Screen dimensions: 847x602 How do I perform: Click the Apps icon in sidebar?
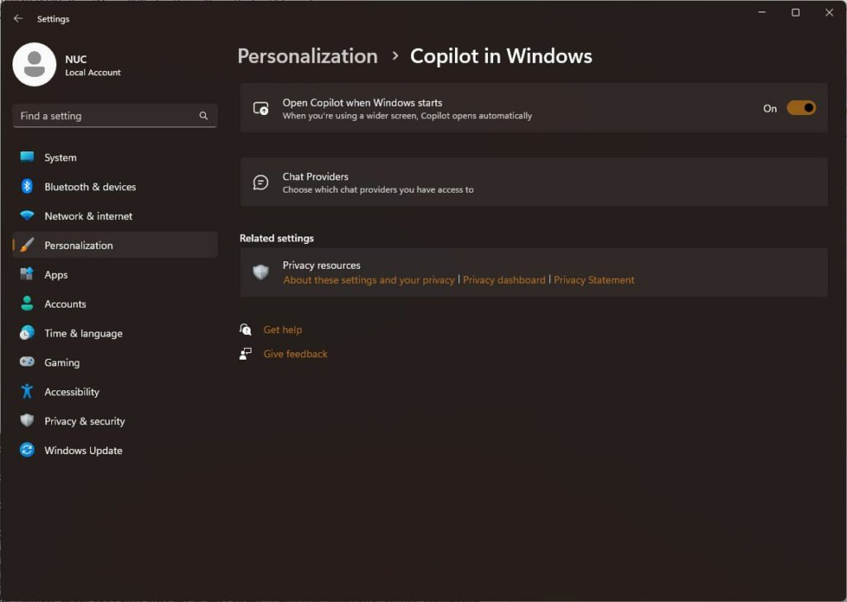tap(27, 275)
